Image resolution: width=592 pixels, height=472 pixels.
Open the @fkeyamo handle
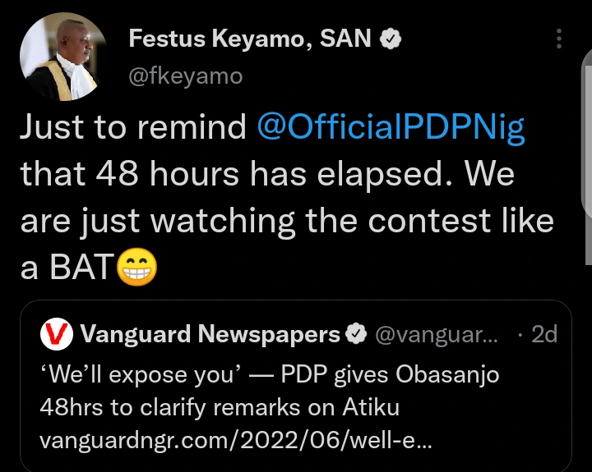186,76
